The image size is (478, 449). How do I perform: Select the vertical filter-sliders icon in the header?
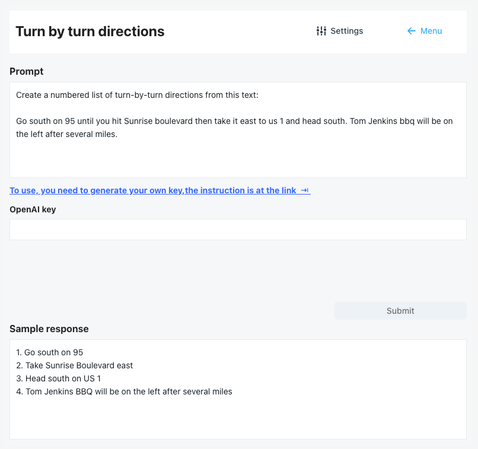[x=321, y=31]
